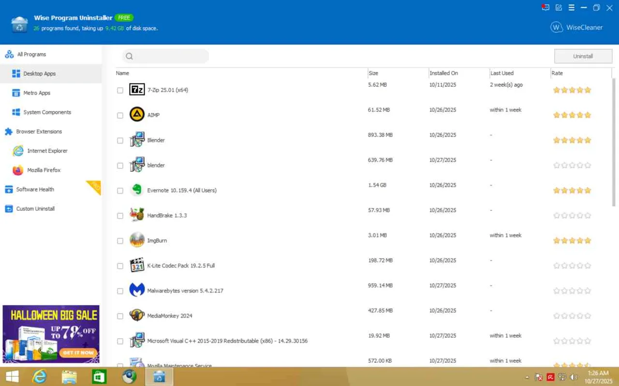Image resolution: width=619 pixels, height=386 pixels.
Task: Click the Get It Now sale button
Action: tap(77, 353)
